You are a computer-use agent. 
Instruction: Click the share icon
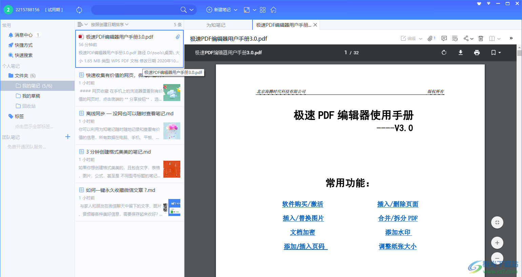[466, 39]
